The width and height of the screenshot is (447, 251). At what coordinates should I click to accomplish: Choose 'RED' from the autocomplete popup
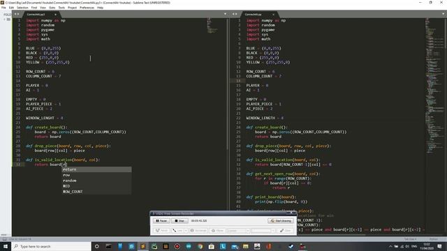(x=96, y=186)
